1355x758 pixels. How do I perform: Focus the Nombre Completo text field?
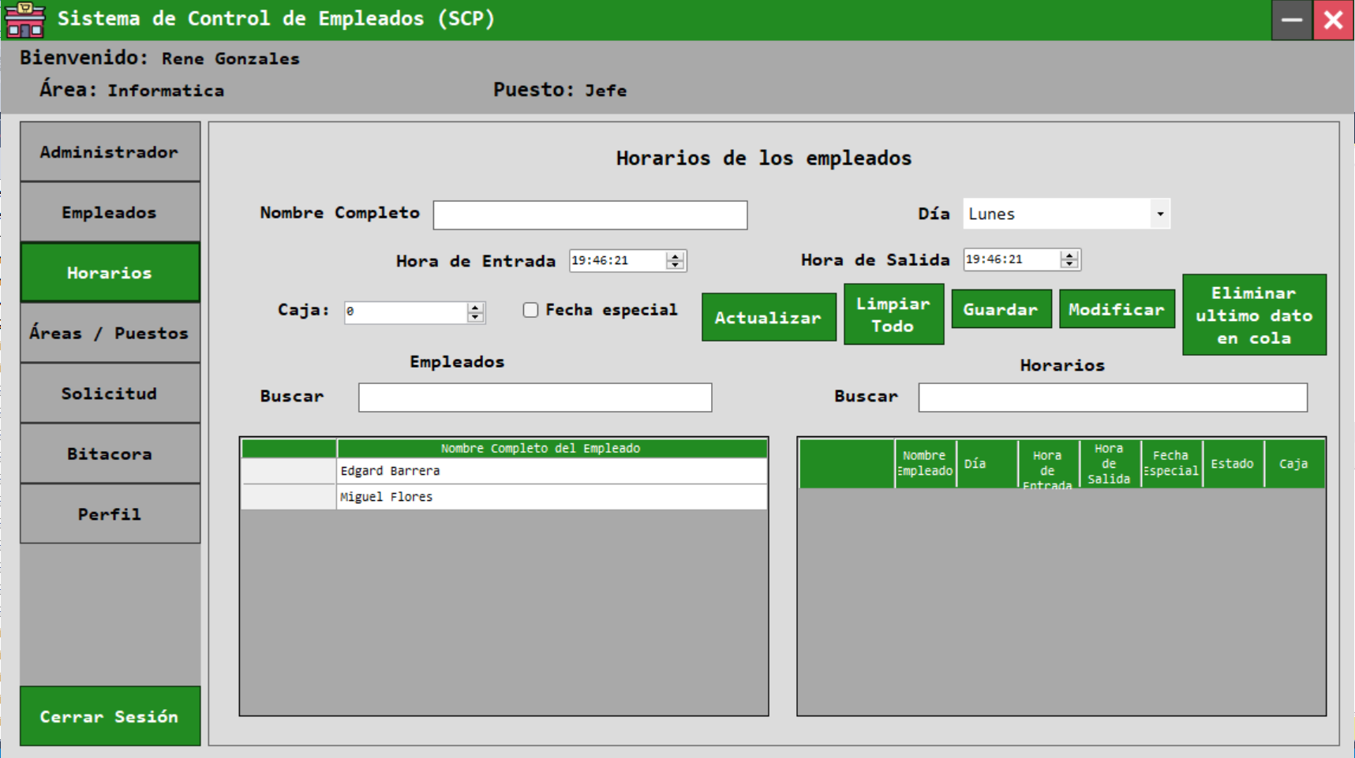[590, 215]
